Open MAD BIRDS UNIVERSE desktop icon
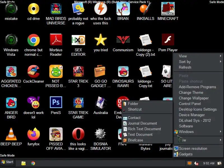Screen dimensions: 224x168 coord(56,9)
